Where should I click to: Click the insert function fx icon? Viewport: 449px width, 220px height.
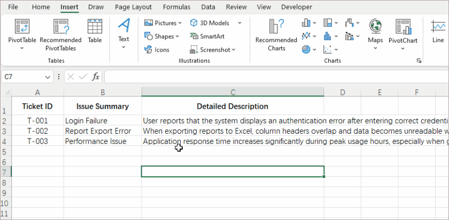point(96,77)
